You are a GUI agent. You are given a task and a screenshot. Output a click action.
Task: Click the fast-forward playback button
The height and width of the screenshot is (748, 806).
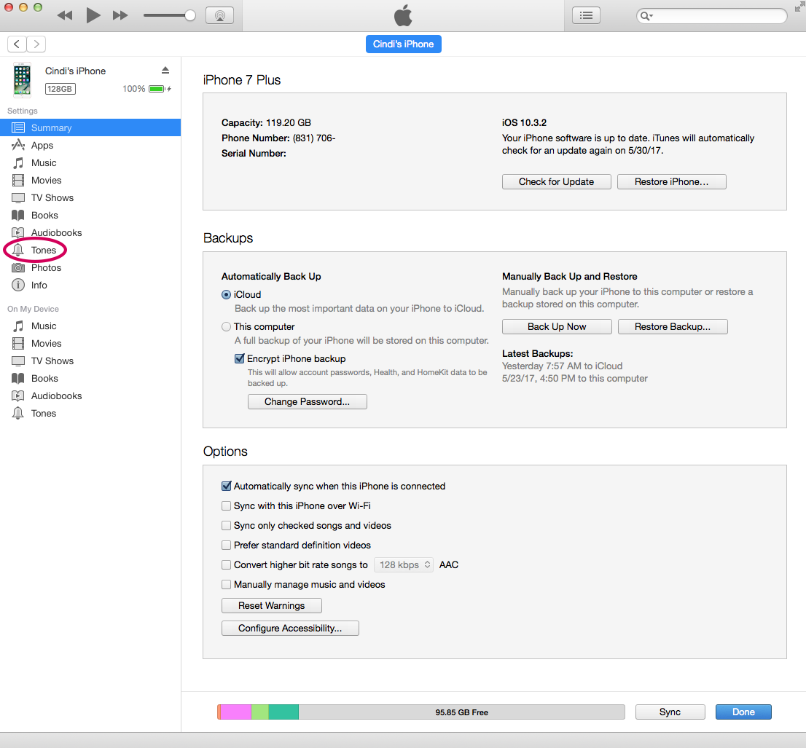(120, 15)
